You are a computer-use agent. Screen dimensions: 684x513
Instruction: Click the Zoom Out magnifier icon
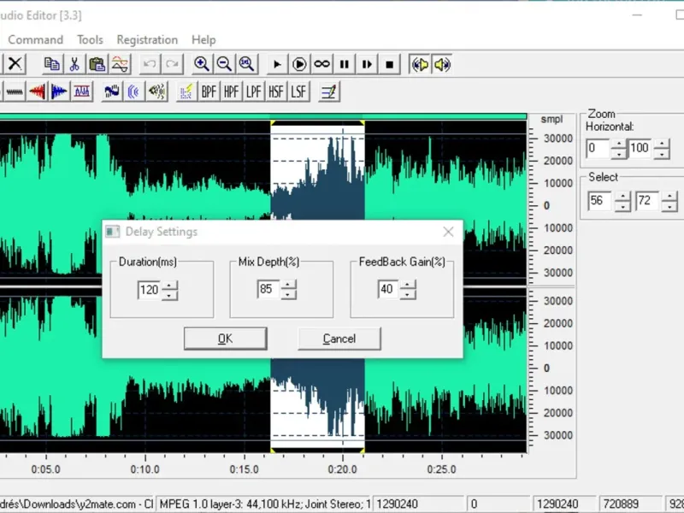coord(224,64)
